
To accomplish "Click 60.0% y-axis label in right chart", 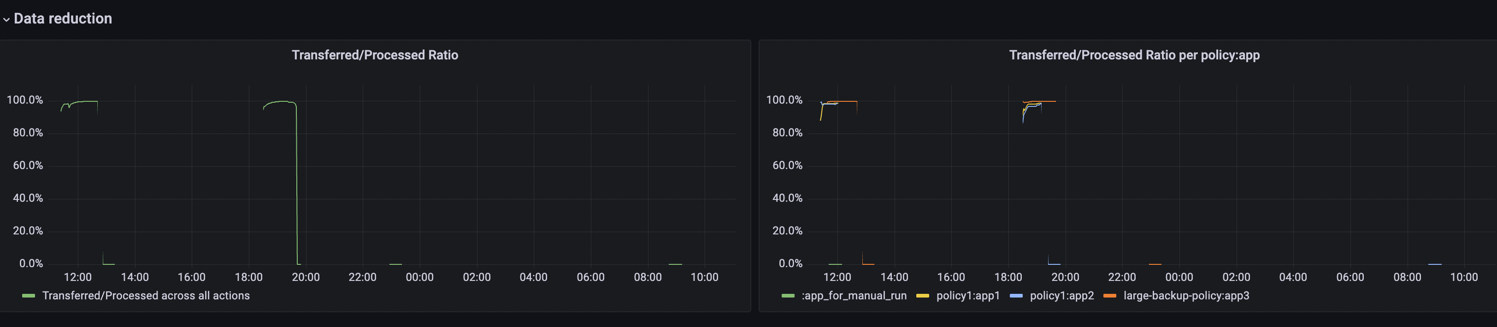I will tap(787, 165).
